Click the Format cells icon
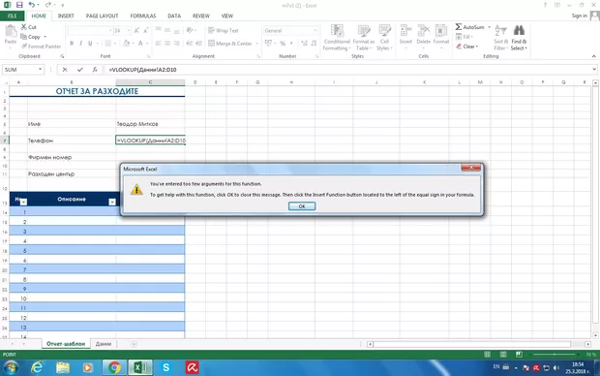Viewport: 600px width, 376px height. [441, 31]
